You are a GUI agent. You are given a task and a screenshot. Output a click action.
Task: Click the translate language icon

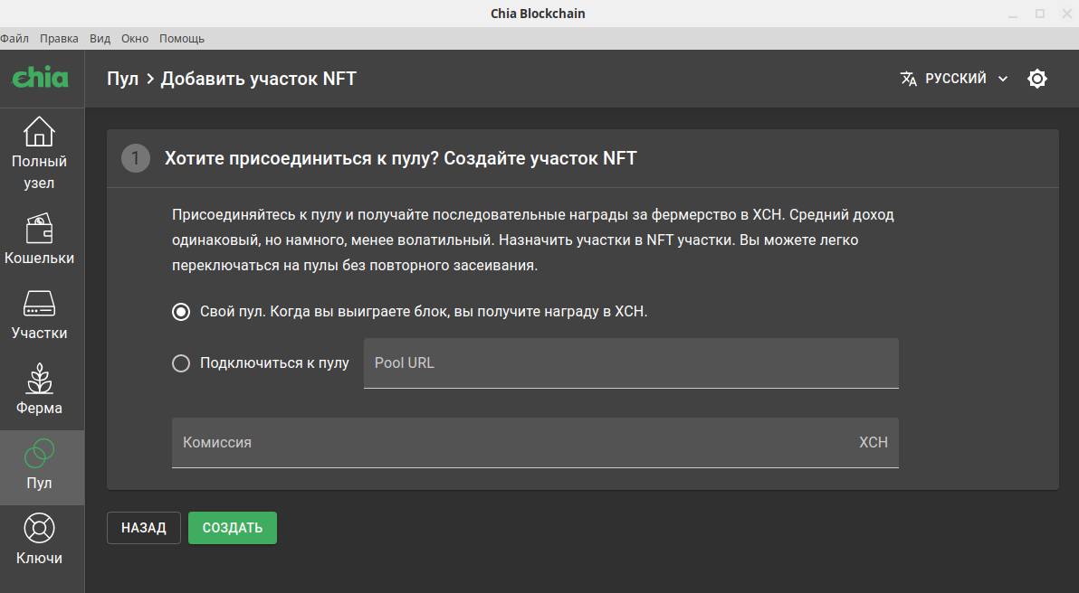[908, 79]
